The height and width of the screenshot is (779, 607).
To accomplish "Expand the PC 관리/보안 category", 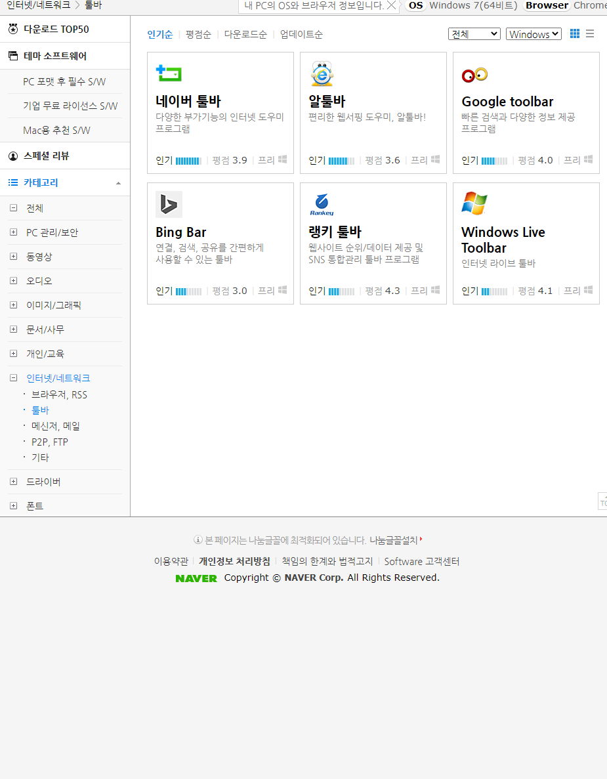I will pyautogui.click(x=13, y=232).
